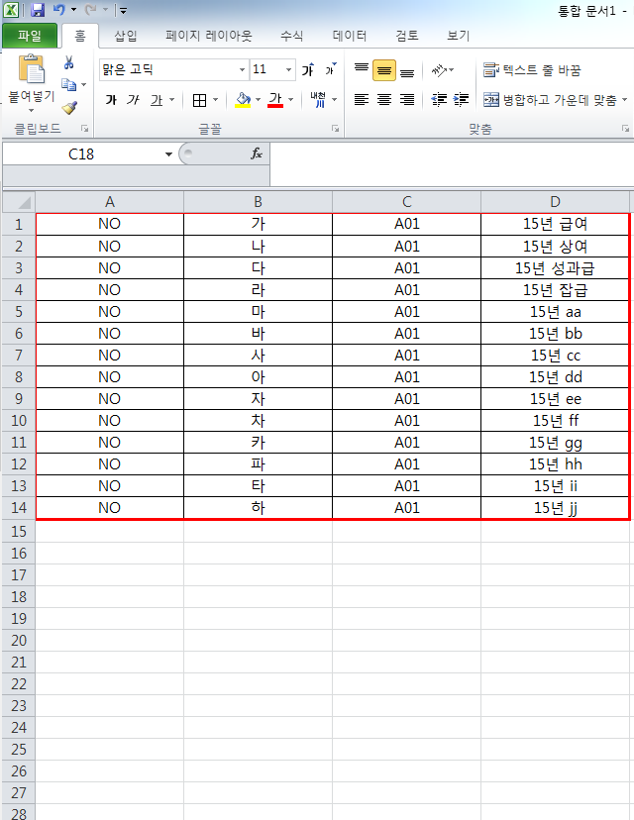Click the fx Insert Function icon

coord(257,154)
